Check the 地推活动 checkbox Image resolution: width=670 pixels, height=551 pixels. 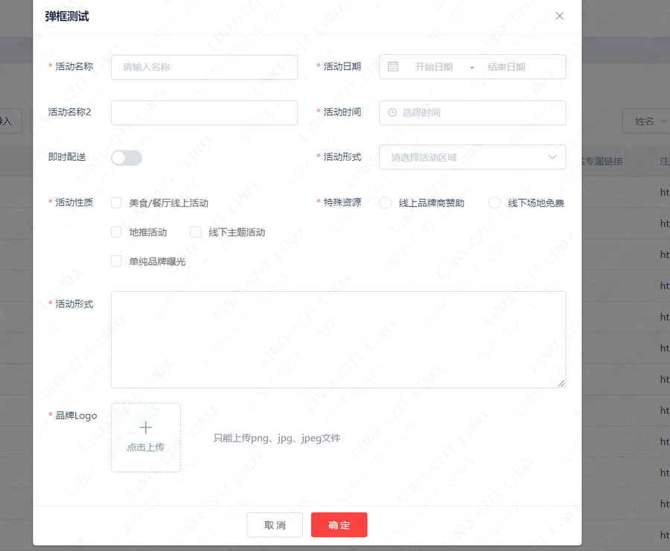click(116, 232)
